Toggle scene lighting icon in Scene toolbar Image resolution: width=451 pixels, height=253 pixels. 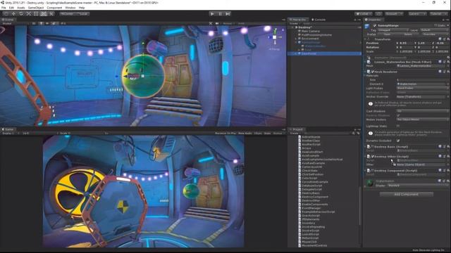click(x=41, y=23)
